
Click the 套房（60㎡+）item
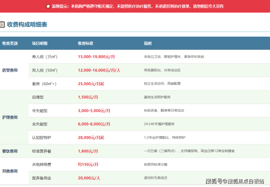[44, 84]
